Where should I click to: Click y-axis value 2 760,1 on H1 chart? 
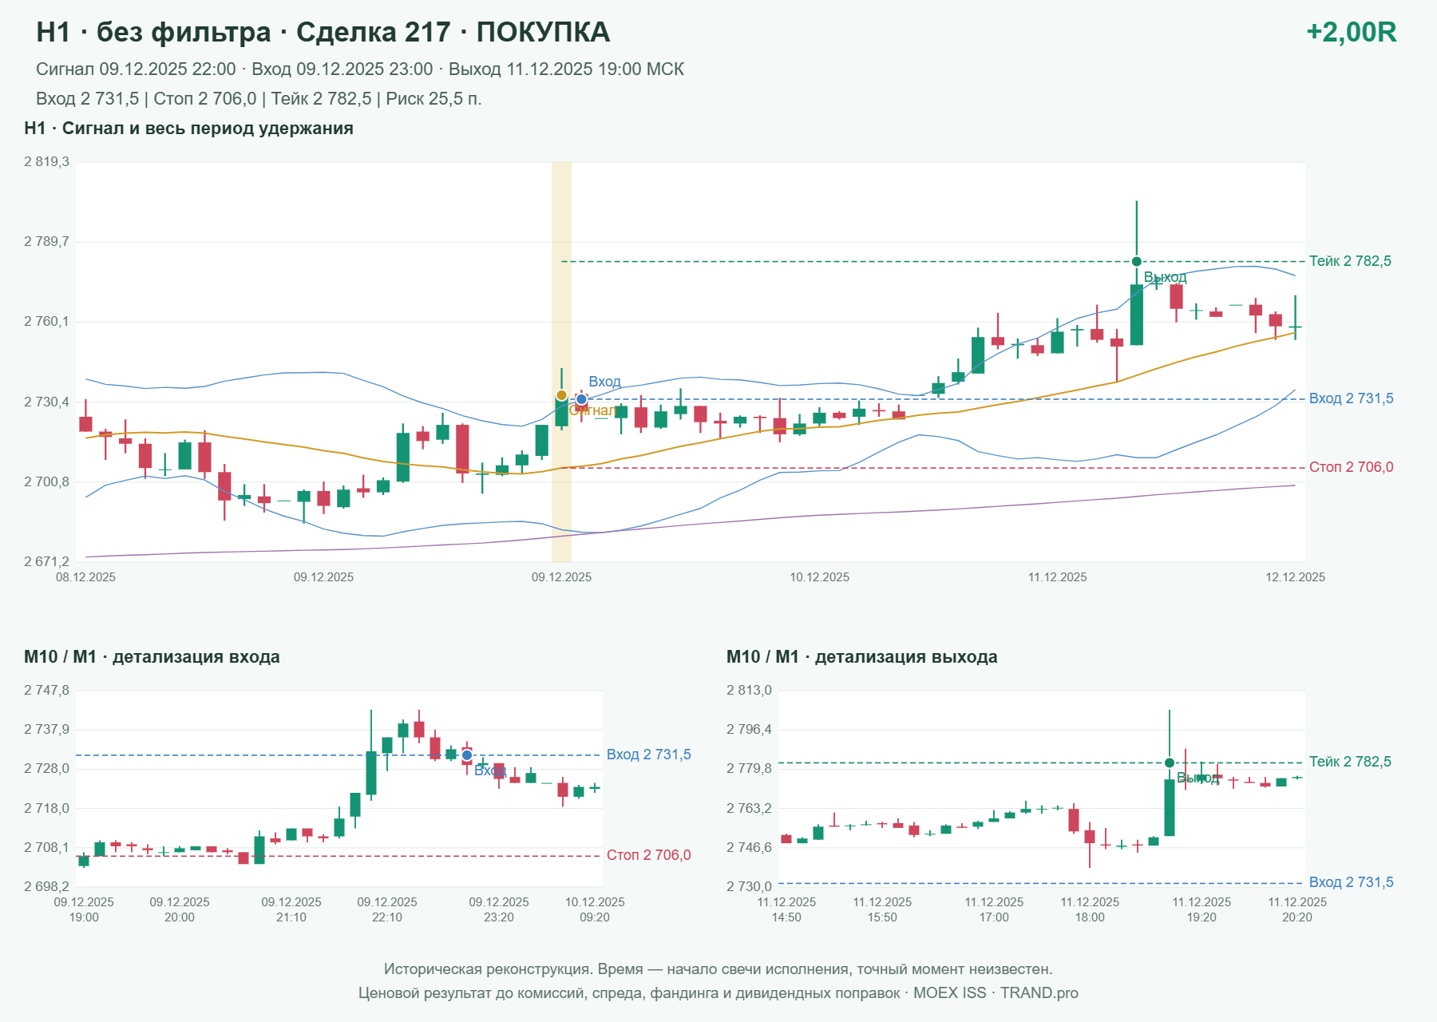click(46, 322)
